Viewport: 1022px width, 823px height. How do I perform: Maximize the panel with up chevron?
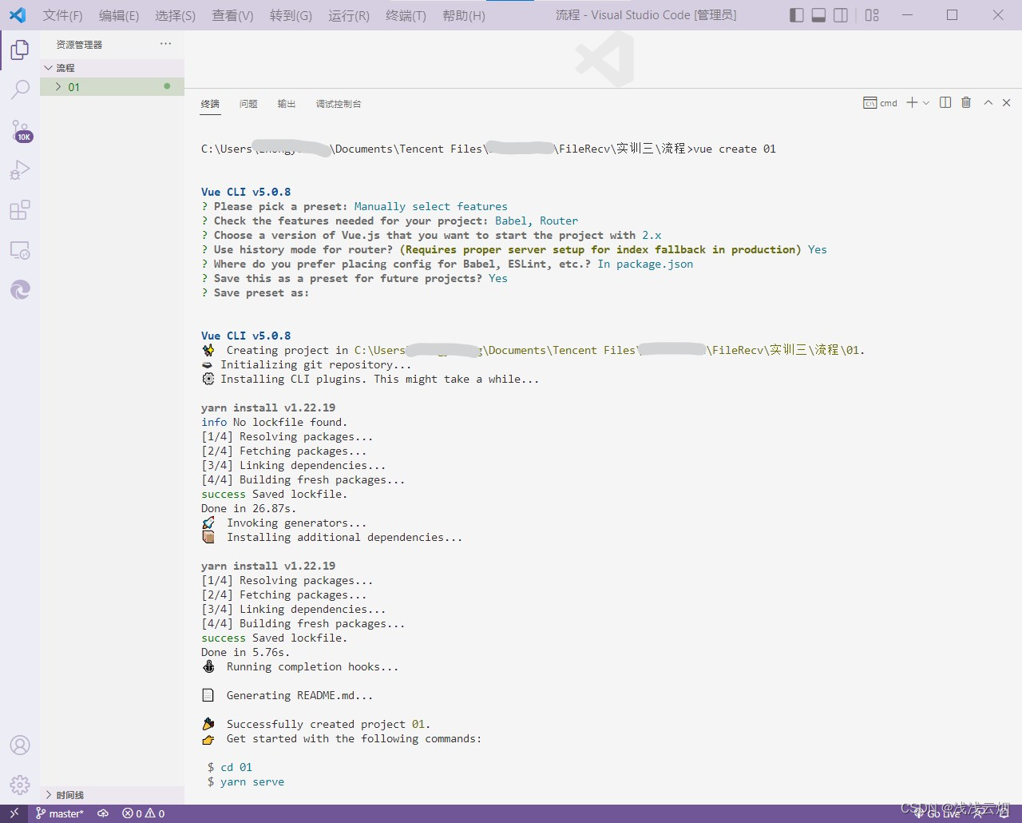[988, 102]
